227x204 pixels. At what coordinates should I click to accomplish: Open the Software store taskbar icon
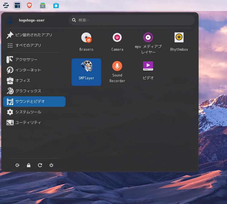tap(56, 5)
